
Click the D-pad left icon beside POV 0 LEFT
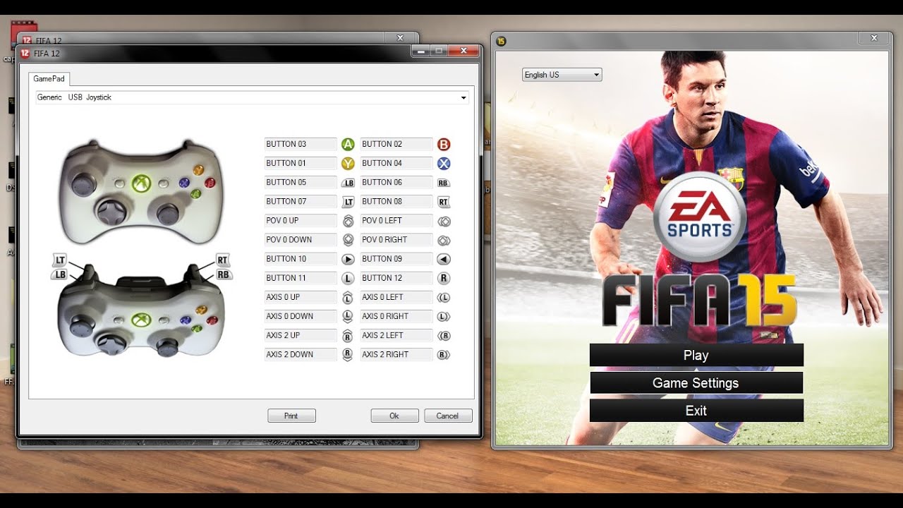coord(444,221)
